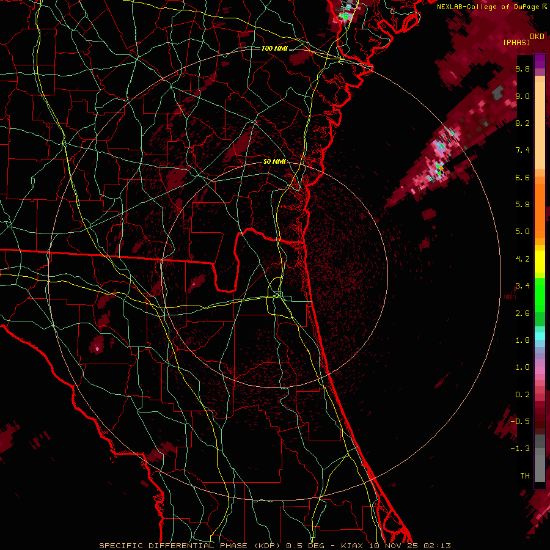Click the -0.5 value on the color scale

(520, 422)
